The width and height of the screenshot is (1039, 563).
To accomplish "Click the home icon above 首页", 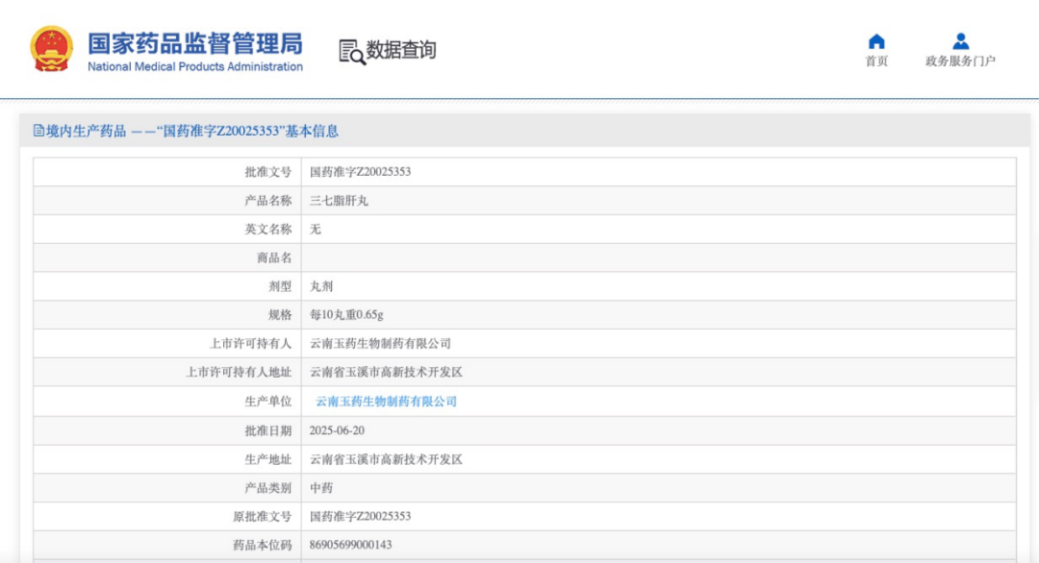I will [875, 42].
